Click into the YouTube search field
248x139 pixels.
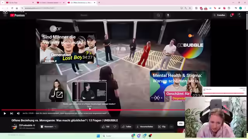click(x=116, y=15)
